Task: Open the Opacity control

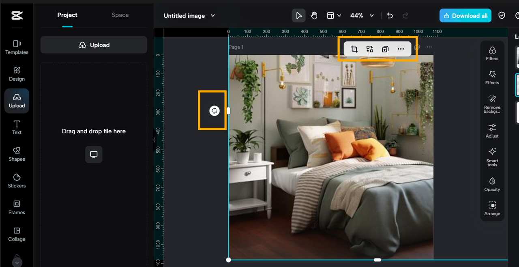Action: tap(492, 184)
